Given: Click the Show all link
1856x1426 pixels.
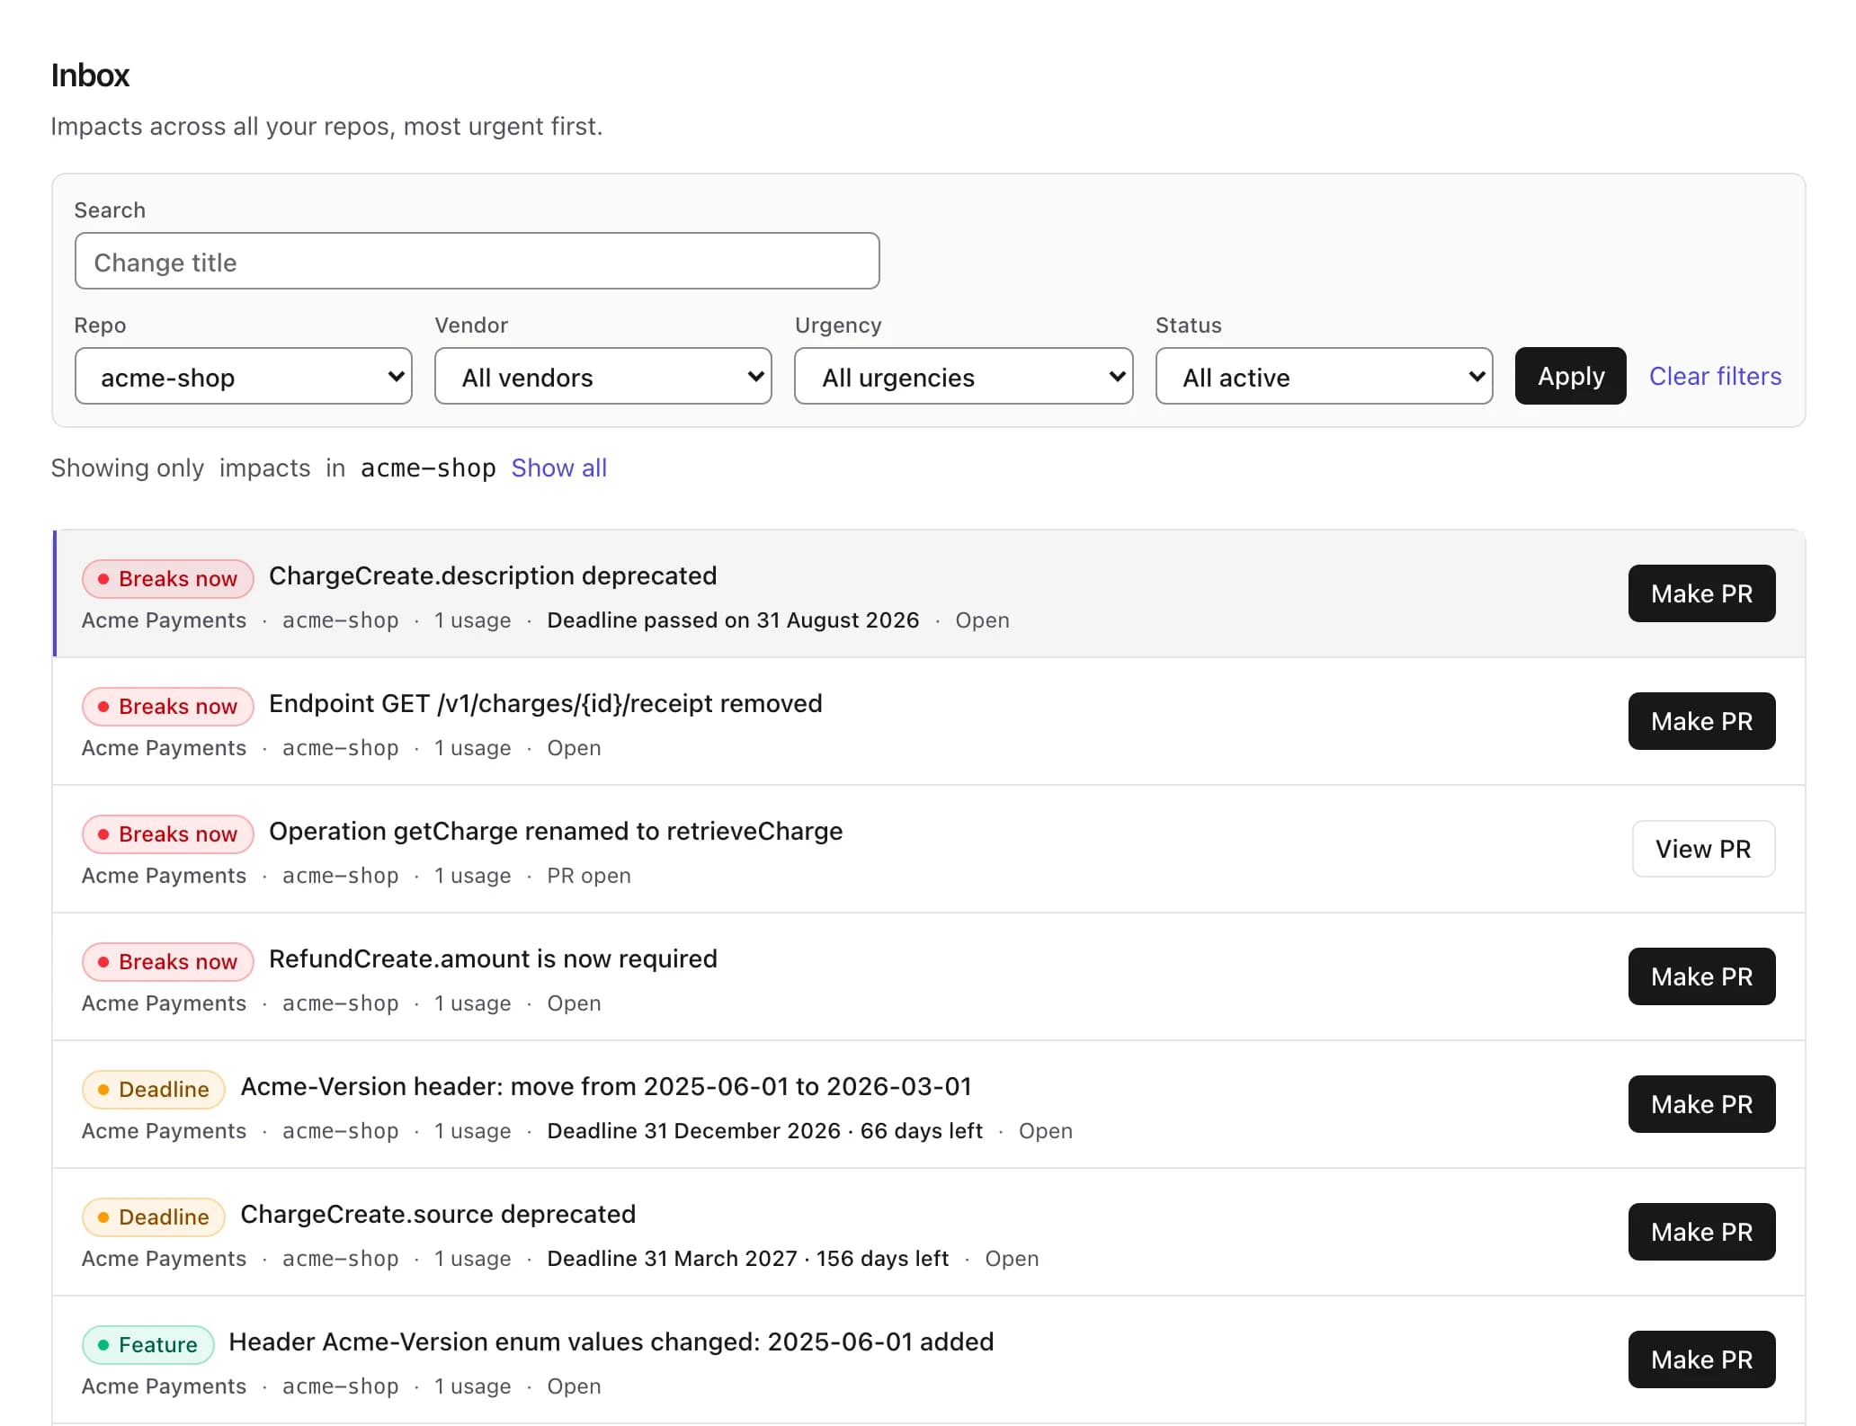Looking at the screenshot, I should 559,468.
